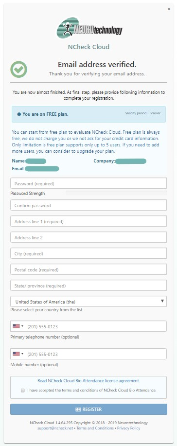This screenshot has width=177, height=446.
Task: Open the Bio Attendance license agreement link
Action: click(89, 380)
